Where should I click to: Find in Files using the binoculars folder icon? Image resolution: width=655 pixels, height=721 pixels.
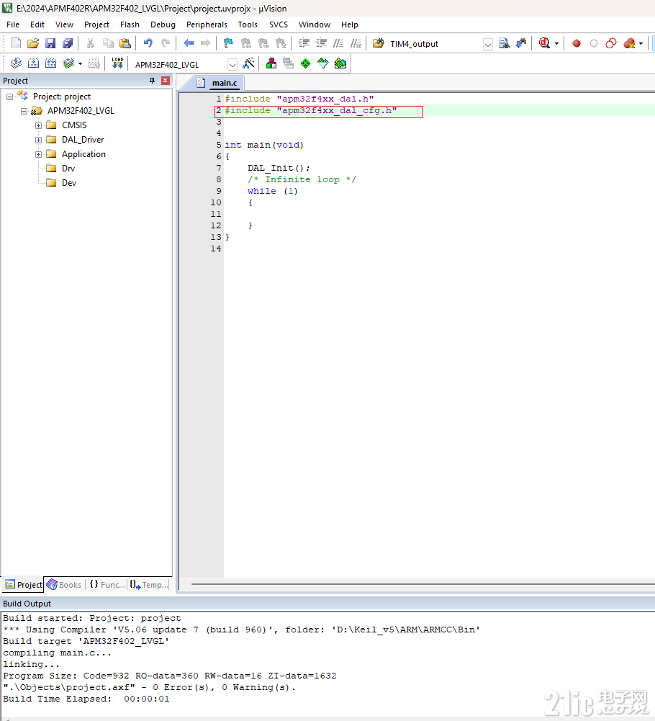(379, 43)
